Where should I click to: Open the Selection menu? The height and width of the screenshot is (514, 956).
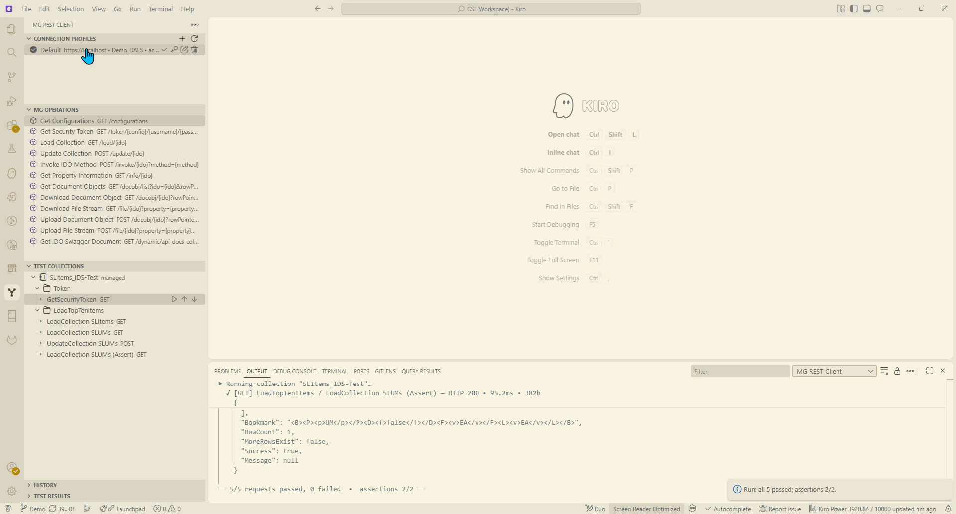click(71, 9)
